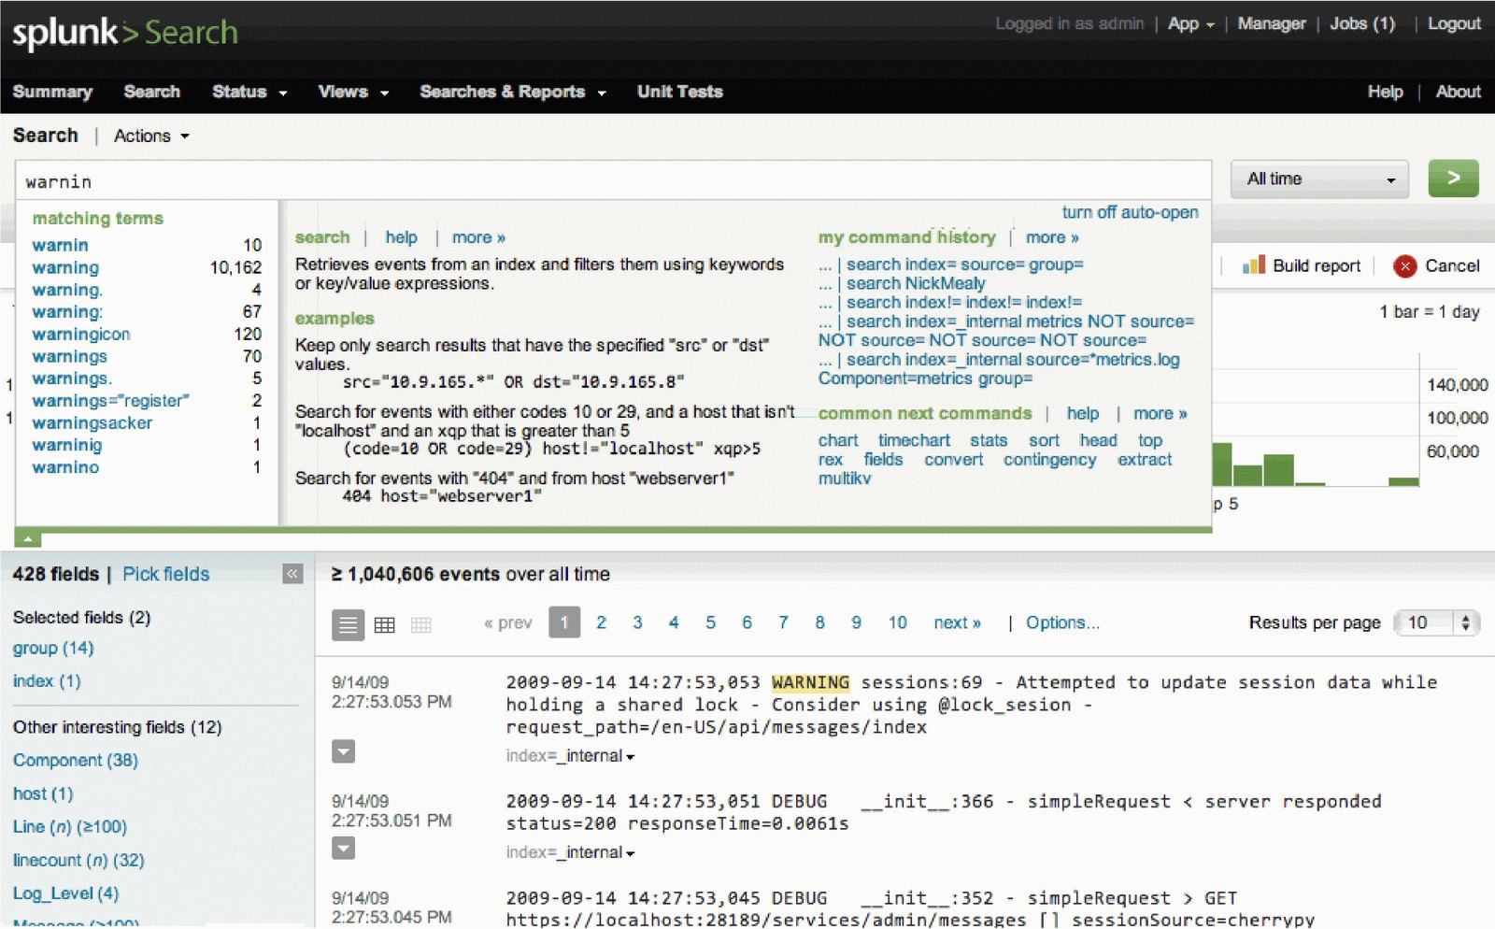Open the App dropdown in the header
This screenshot has width=1495, height=929.
pos(1190,24)
